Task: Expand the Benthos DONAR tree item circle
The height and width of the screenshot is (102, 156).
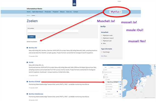Action: 106,82
